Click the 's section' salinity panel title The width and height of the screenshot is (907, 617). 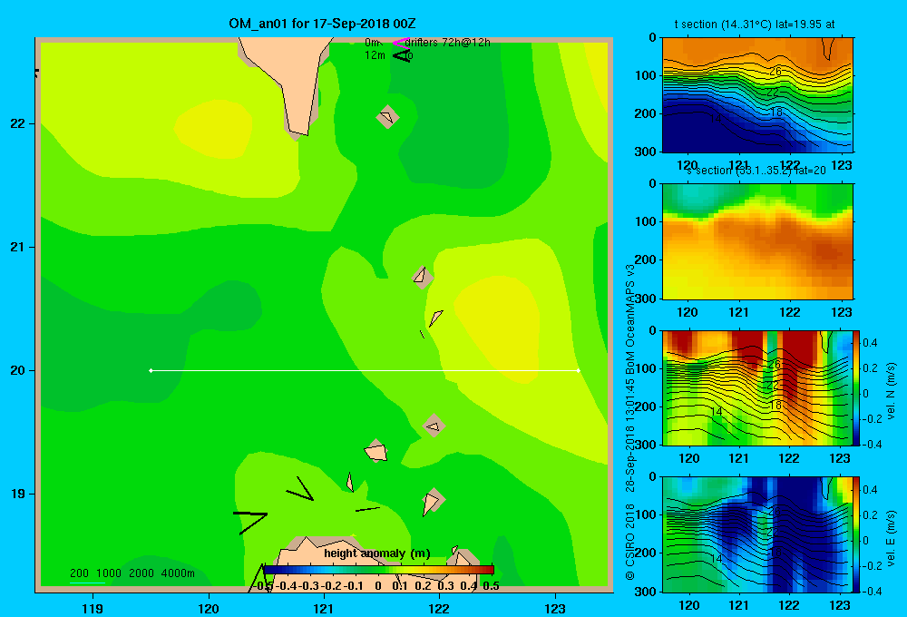756,171
